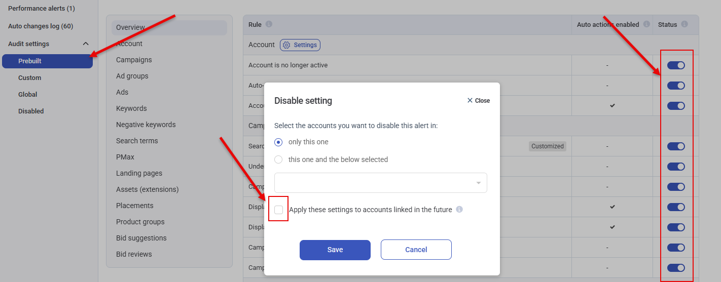The image size is (721, 282).
Task: Check 'Apply these settings to accounts linked in the future'
Action: click(x=279, y=210)
